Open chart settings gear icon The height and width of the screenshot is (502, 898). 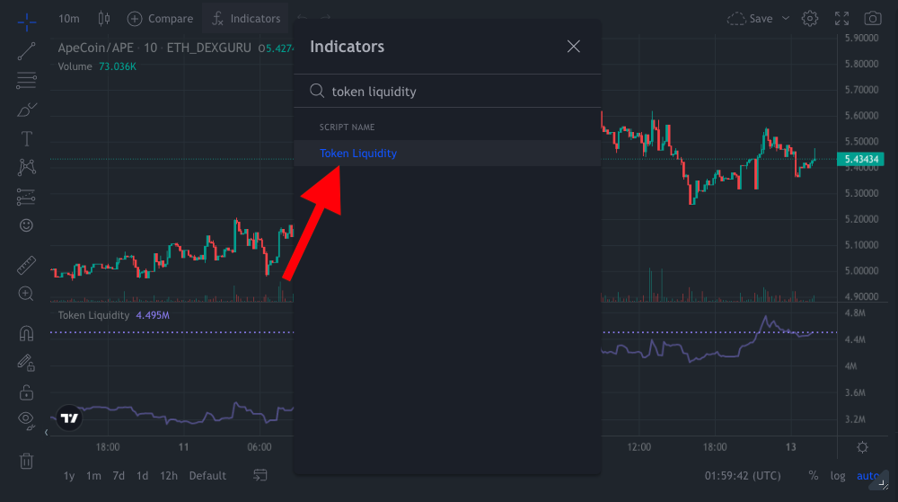pos(810,18)
